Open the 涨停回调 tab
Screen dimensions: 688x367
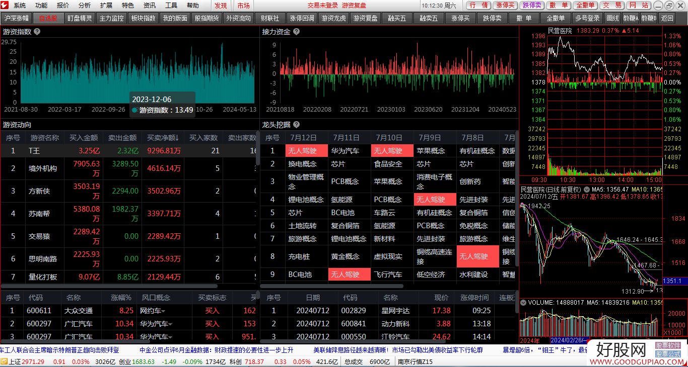[302, 18]
